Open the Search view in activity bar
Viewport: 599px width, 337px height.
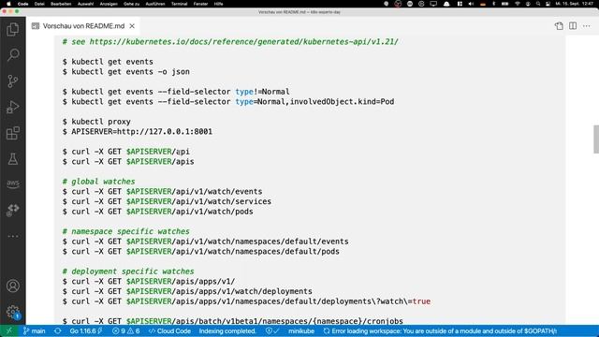tap(12, 55)
